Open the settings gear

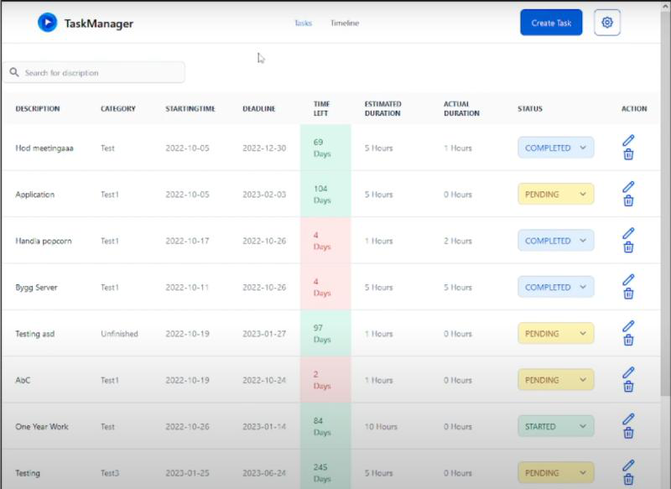(606, 23)
